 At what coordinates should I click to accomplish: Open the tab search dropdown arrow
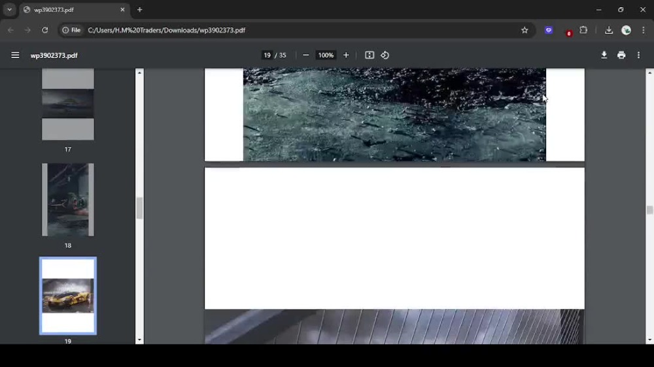9,10
